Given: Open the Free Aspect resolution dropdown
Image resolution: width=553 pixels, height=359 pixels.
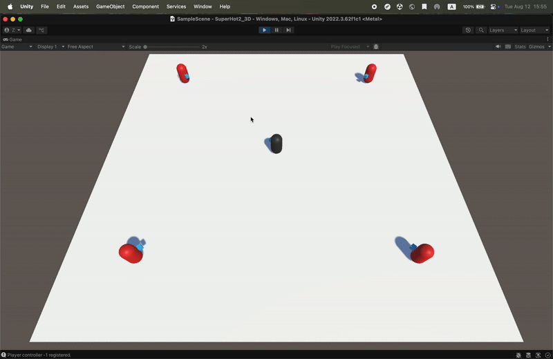Looking at the screenshot, I should click(96, 47).
